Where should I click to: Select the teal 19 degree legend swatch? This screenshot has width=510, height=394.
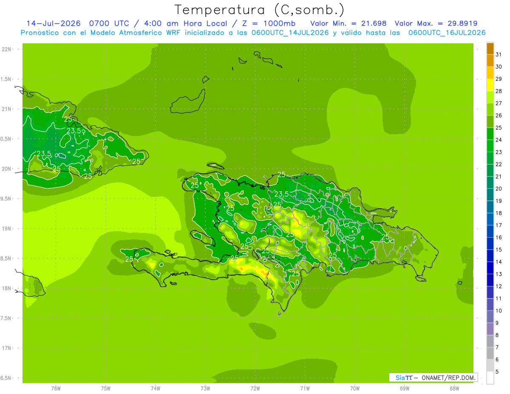490,195
